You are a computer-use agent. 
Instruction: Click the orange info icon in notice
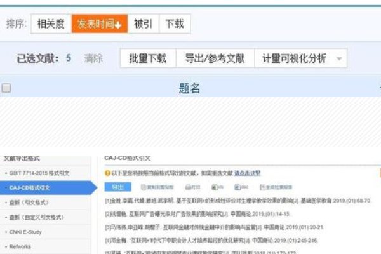pos(107,173)
